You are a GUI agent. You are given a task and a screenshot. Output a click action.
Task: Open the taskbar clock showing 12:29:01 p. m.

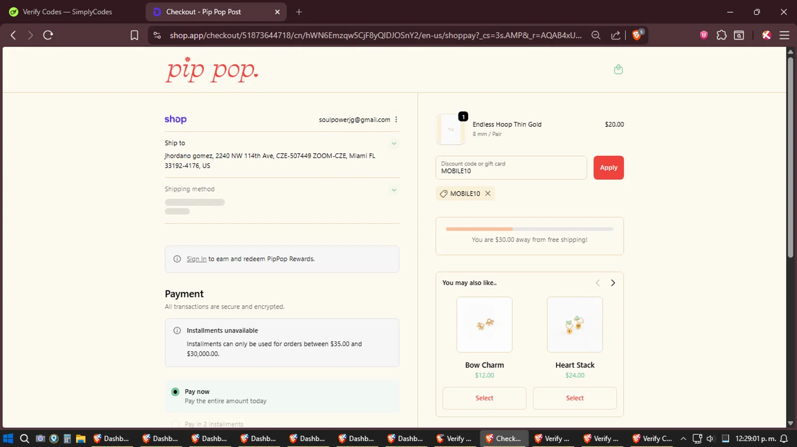(756, 439)
